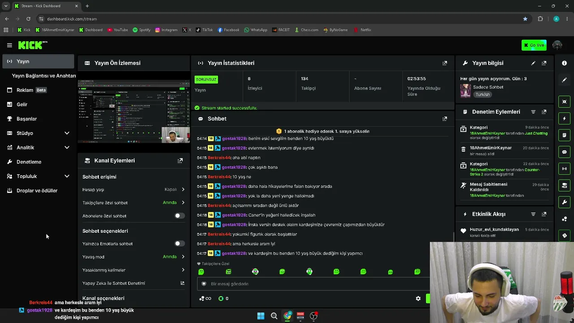Click the Just Chatting category link in Denetim Eylemleri
The image size is (574, 323).
coord(535,134)
